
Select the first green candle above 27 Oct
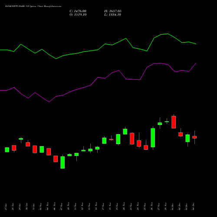coord(7,150)
